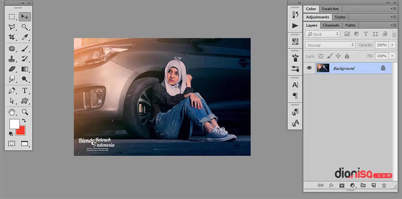This screenshot has width=402, height=199.
Task: Open the Paragraph panel icon
Action: pyautogui.click(x=295, y=96)
